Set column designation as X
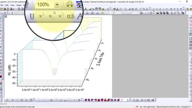 [154, 9]
